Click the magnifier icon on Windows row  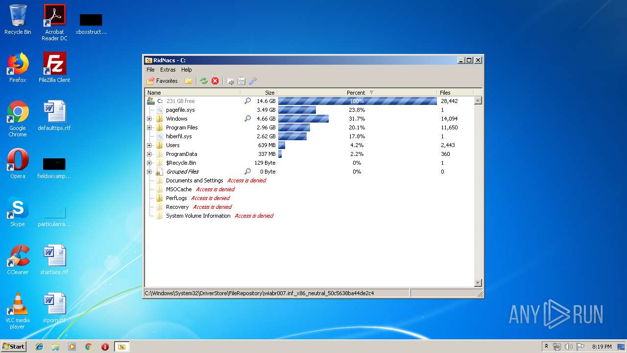[248, 119]
